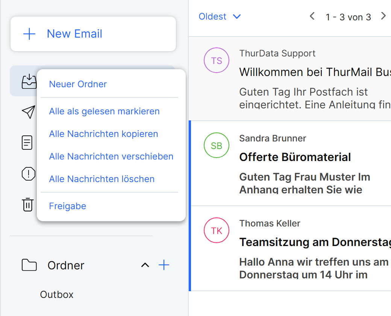Click the 1 - 3 von 3 counter
The height and width of the screenshot is (316, 391).
point(348,17)
